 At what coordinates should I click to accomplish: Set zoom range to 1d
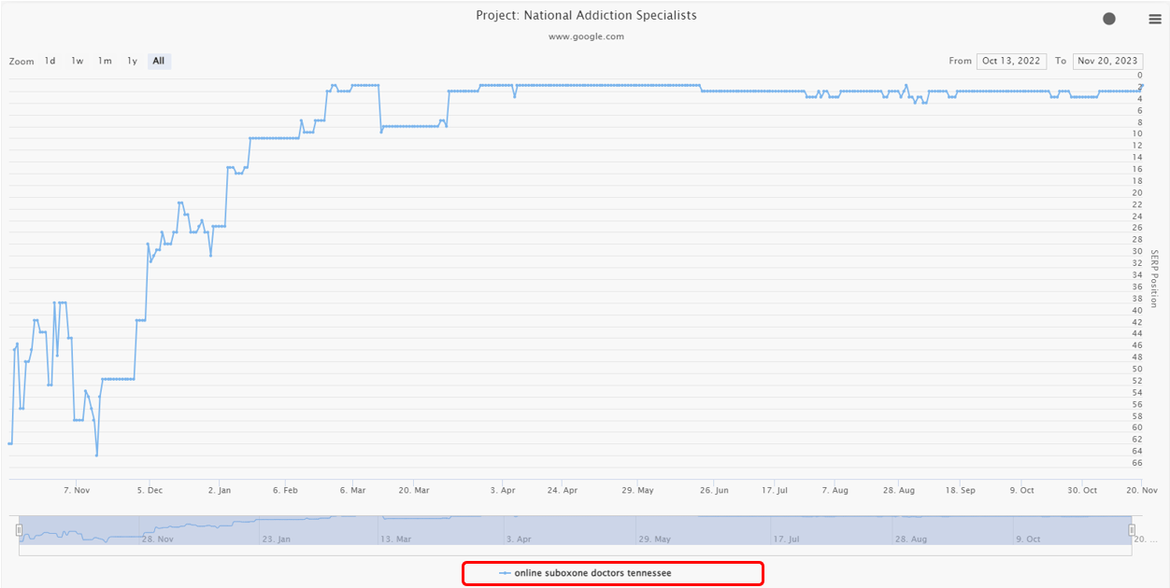tap(50, 62)
